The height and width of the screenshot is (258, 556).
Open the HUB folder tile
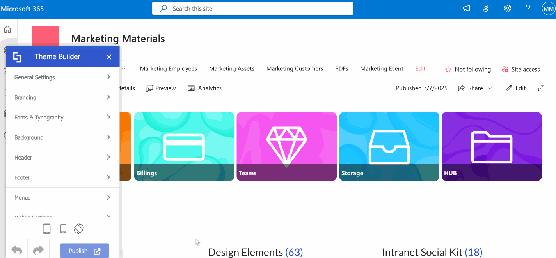[x=492, y=146]
